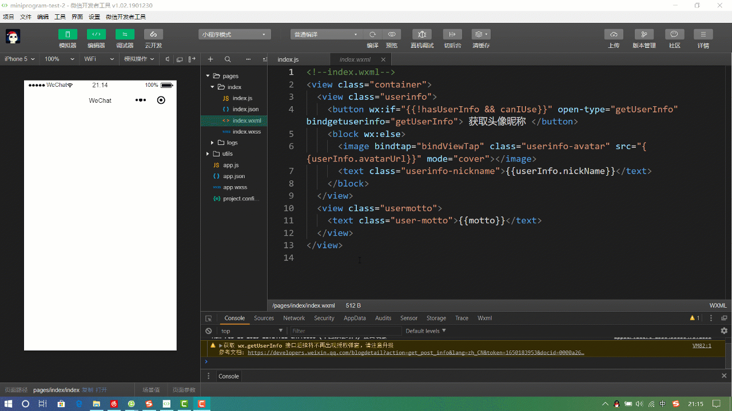Start real device debugging

422,34
